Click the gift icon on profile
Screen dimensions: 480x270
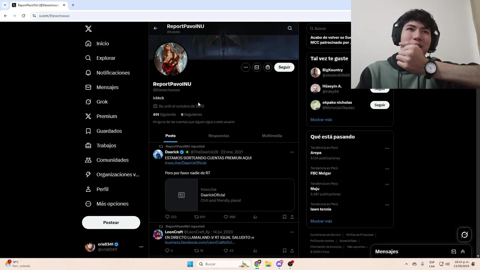pos(267,67)
